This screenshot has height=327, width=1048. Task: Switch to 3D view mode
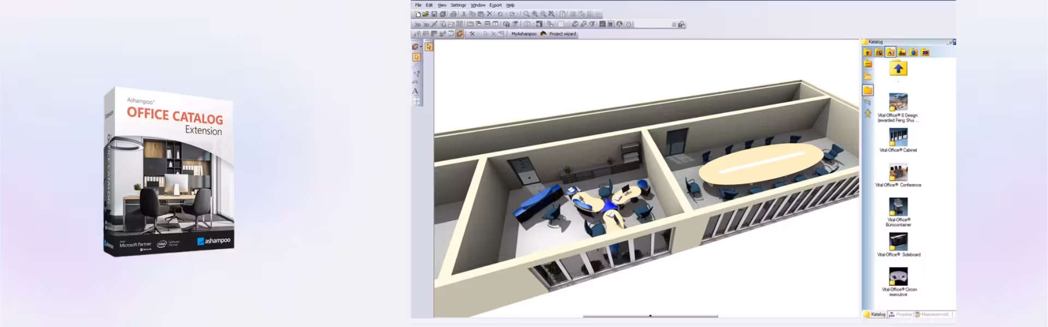click(x=426, y=25)
